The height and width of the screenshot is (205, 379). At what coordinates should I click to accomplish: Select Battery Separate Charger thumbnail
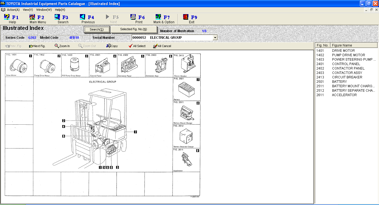pyautogui.click(x=187, y=136)
